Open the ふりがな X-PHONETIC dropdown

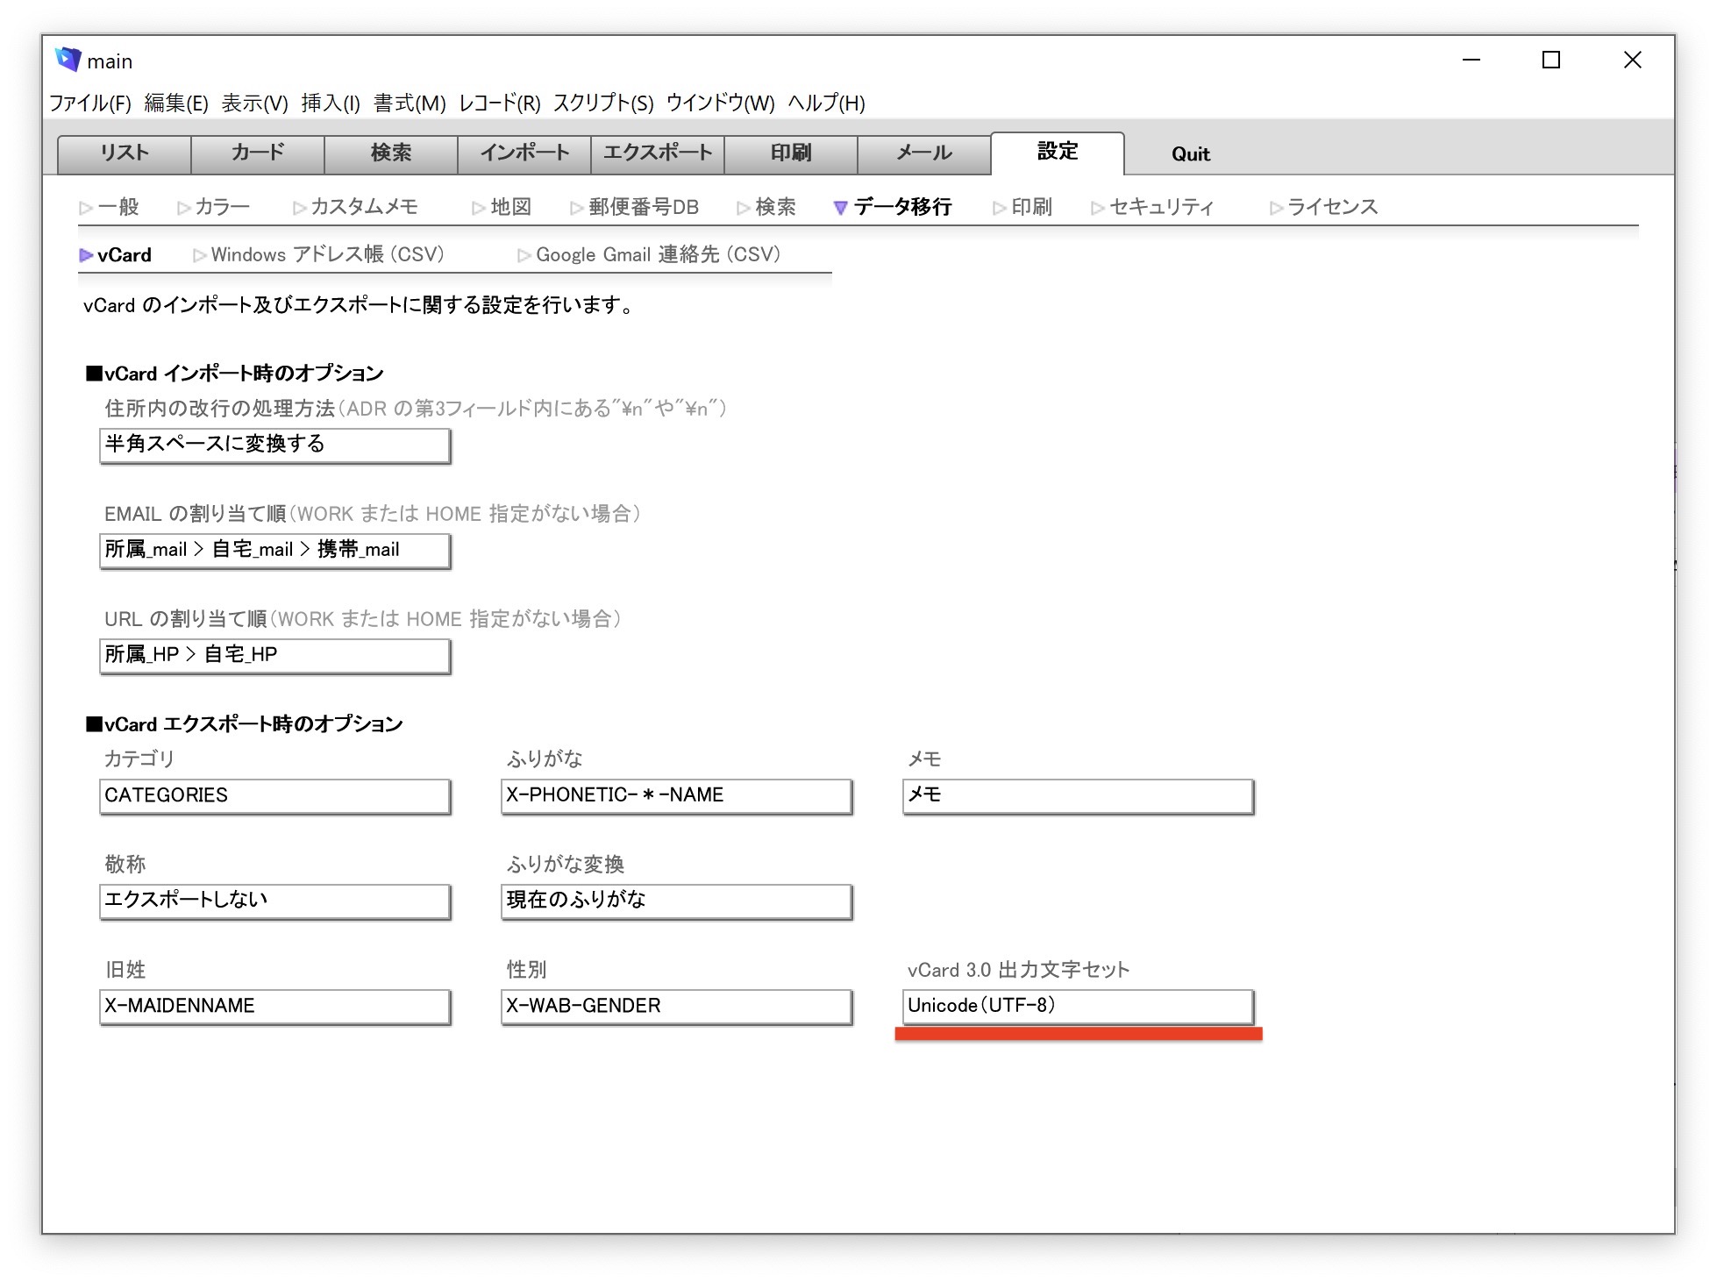[x=676, y=795]
